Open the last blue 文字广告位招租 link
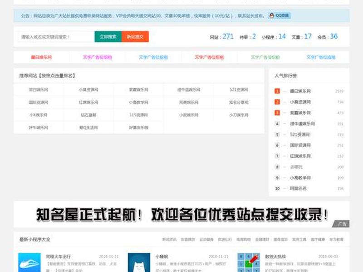The image size is (363, 272). tap(321, 57)
